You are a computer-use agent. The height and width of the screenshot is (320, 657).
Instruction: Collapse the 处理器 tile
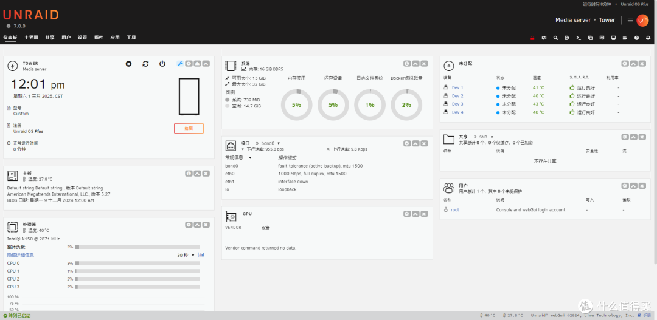(x=197, y=225)
